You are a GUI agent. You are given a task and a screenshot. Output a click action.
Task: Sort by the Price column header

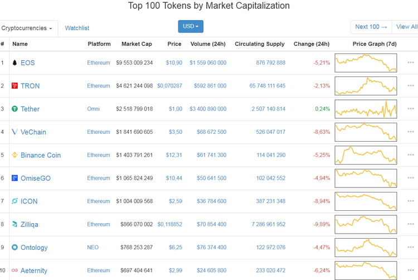point(174,44)
